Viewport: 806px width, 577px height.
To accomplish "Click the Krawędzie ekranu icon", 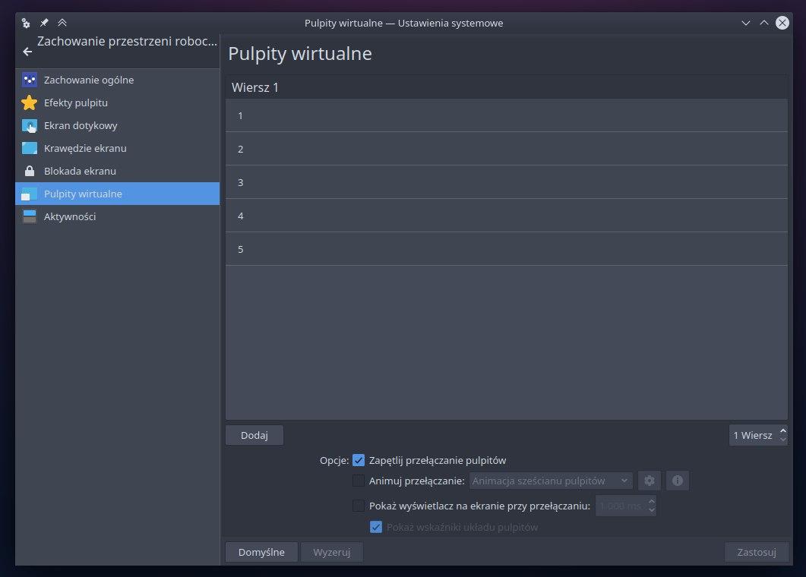I will [30, 148].
